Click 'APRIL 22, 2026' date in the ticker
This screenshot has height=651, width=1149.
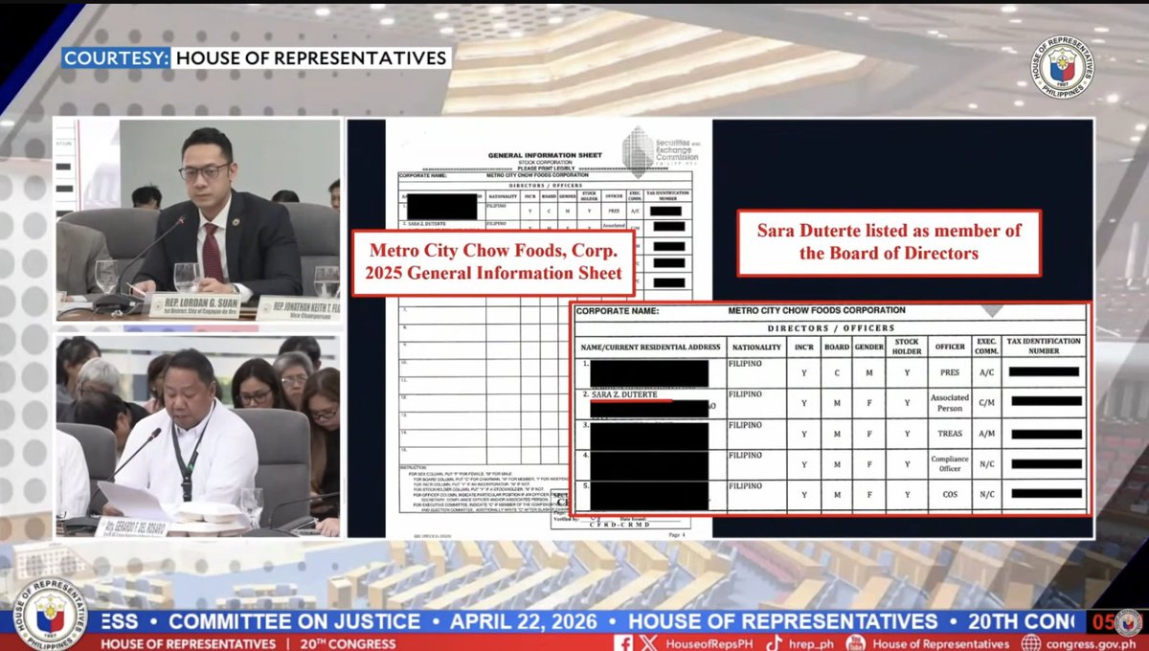(525, 621)
